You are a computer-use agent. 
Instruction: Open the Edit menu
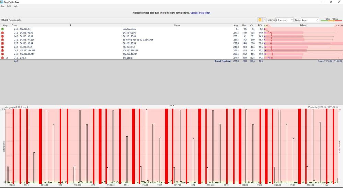pos(9,6)
